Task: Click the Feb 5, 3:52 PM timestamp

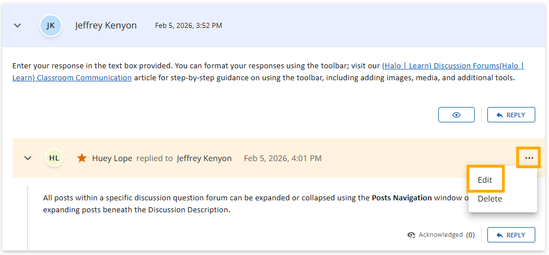Action: (x=188, y=26)
